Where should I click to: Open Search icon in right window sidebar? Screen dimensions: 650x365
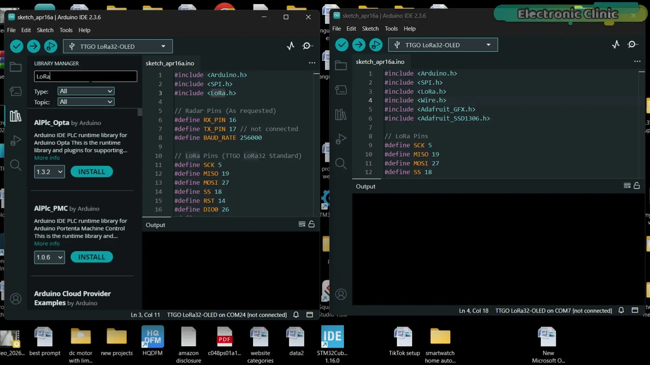click(341, 164)
